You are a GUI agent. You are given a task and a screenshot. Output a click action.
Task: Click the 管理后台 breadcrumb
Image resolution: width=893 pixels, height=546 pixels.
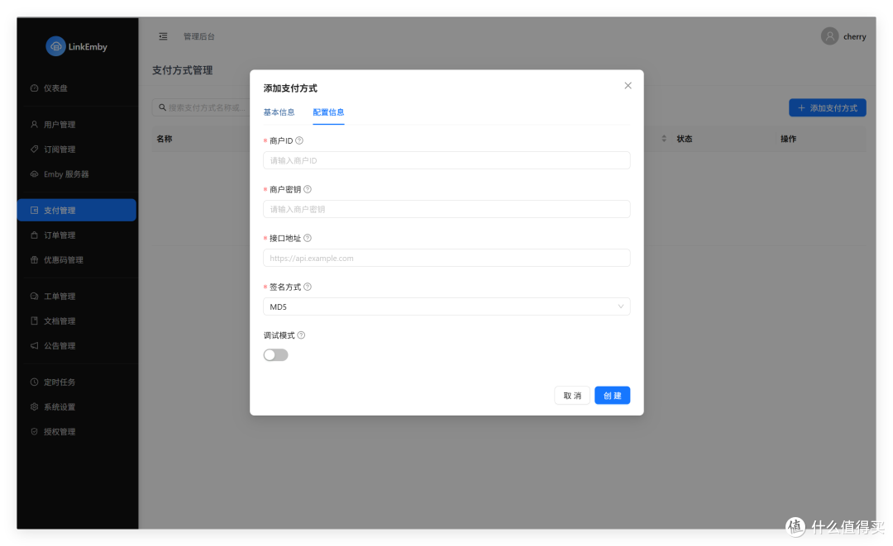coord(198,36)
